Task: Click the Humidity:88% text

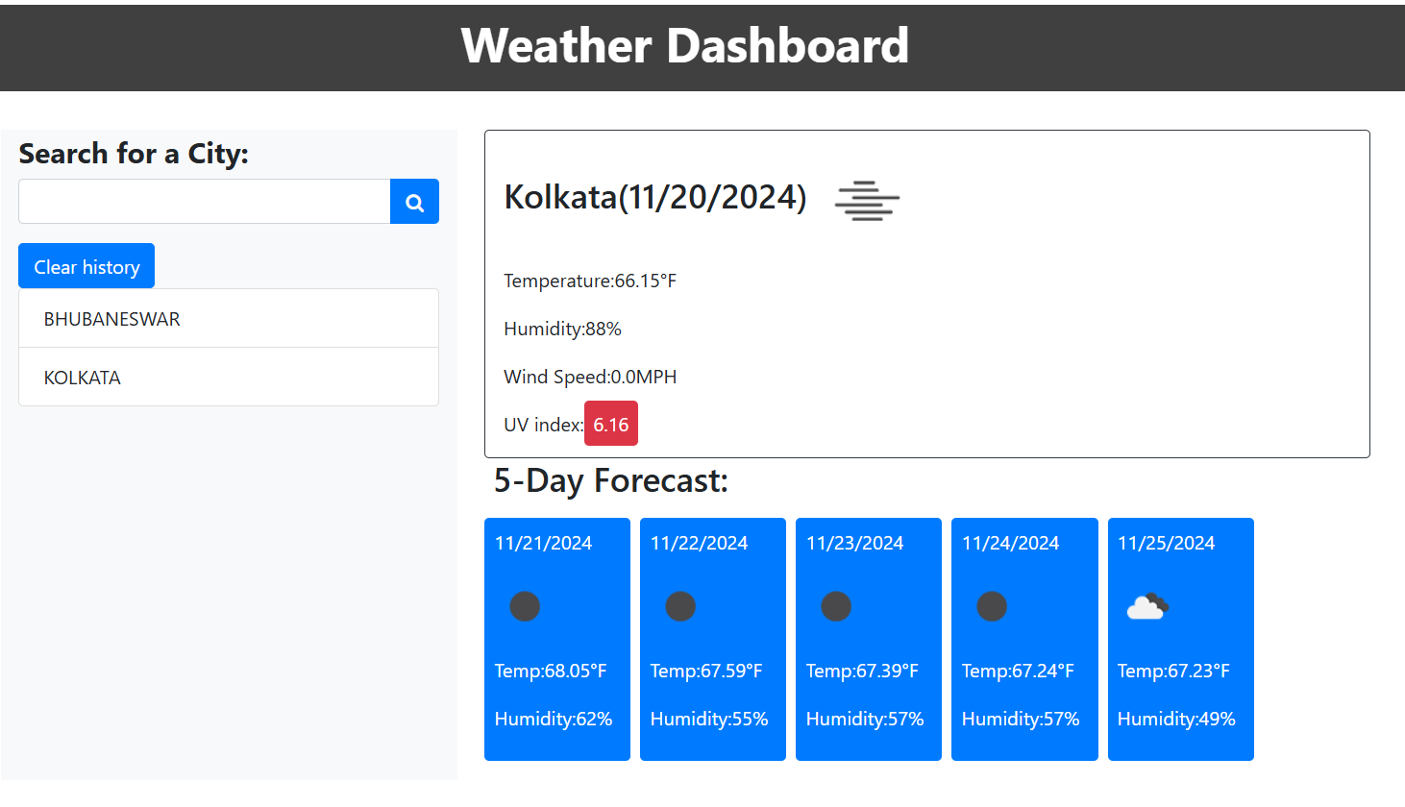Action: [x=562, y=329]
